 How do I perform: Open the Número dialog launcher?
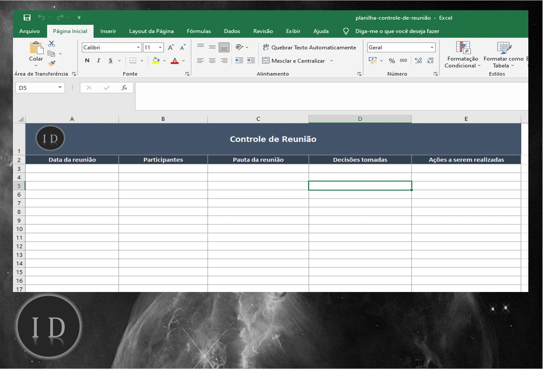pyautogui.click(x=436, y=74)
